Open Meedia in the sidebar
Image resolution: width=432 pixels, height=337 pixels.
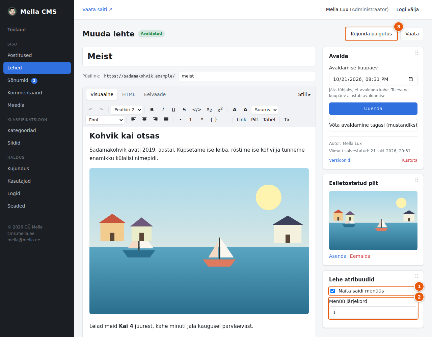(x=37, y=105)
